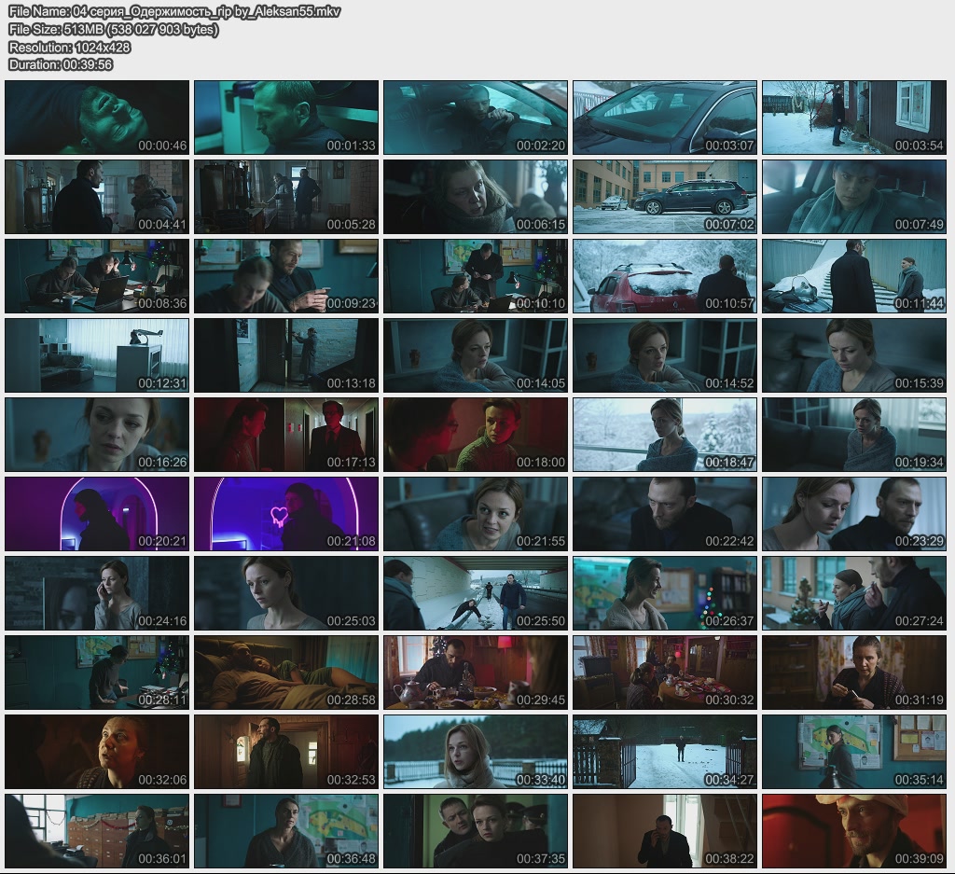Select the thumbnail timestamped 00:07:49
The image size is (955, 874).
[x=854, y=197]
